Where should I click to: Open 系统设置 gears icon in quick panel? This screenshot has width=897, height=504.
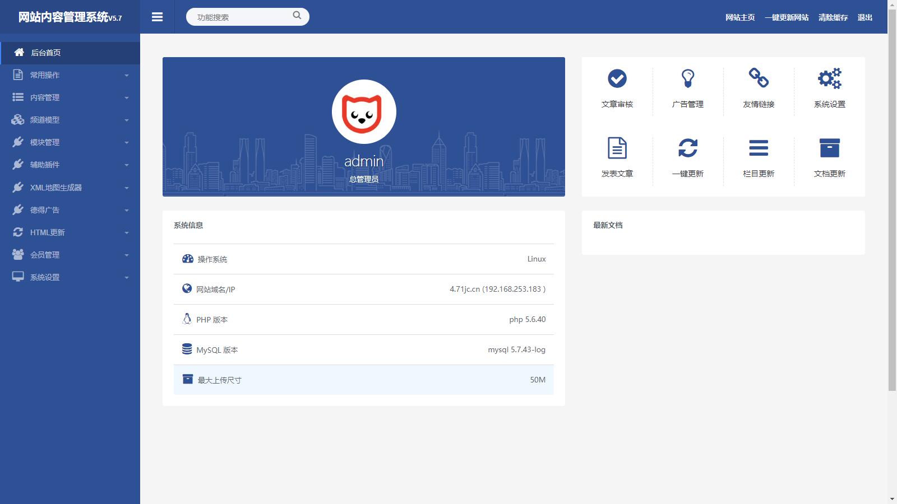[829, 80]
